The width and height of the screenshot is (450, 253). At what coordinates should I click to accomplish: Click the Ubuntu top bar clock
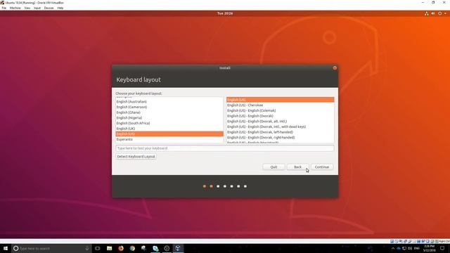pyautogui.click(x=225, y=13)
